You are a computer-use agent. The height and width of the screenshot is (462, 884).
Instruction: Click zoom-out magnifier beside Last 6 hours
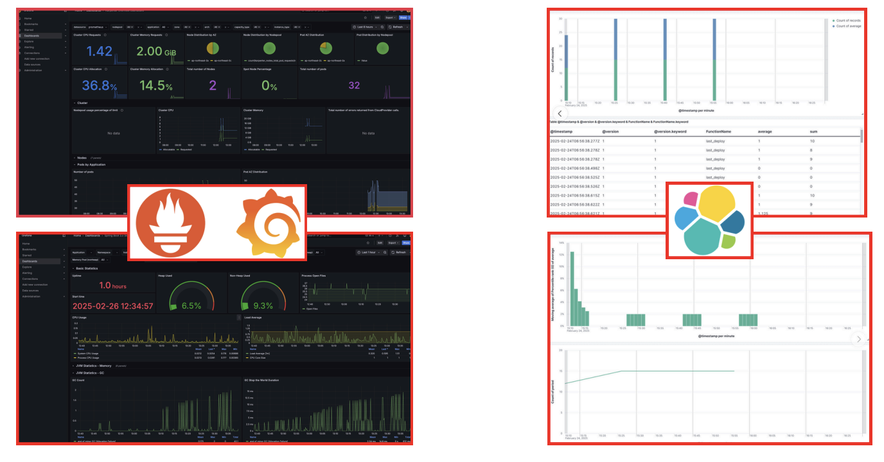(382, 27)
